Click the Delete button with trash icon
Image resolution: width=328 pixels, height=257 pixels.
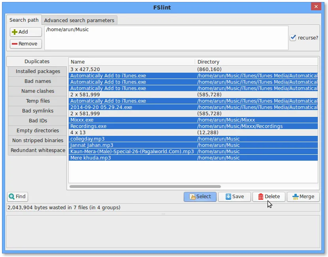pos(269,196)
